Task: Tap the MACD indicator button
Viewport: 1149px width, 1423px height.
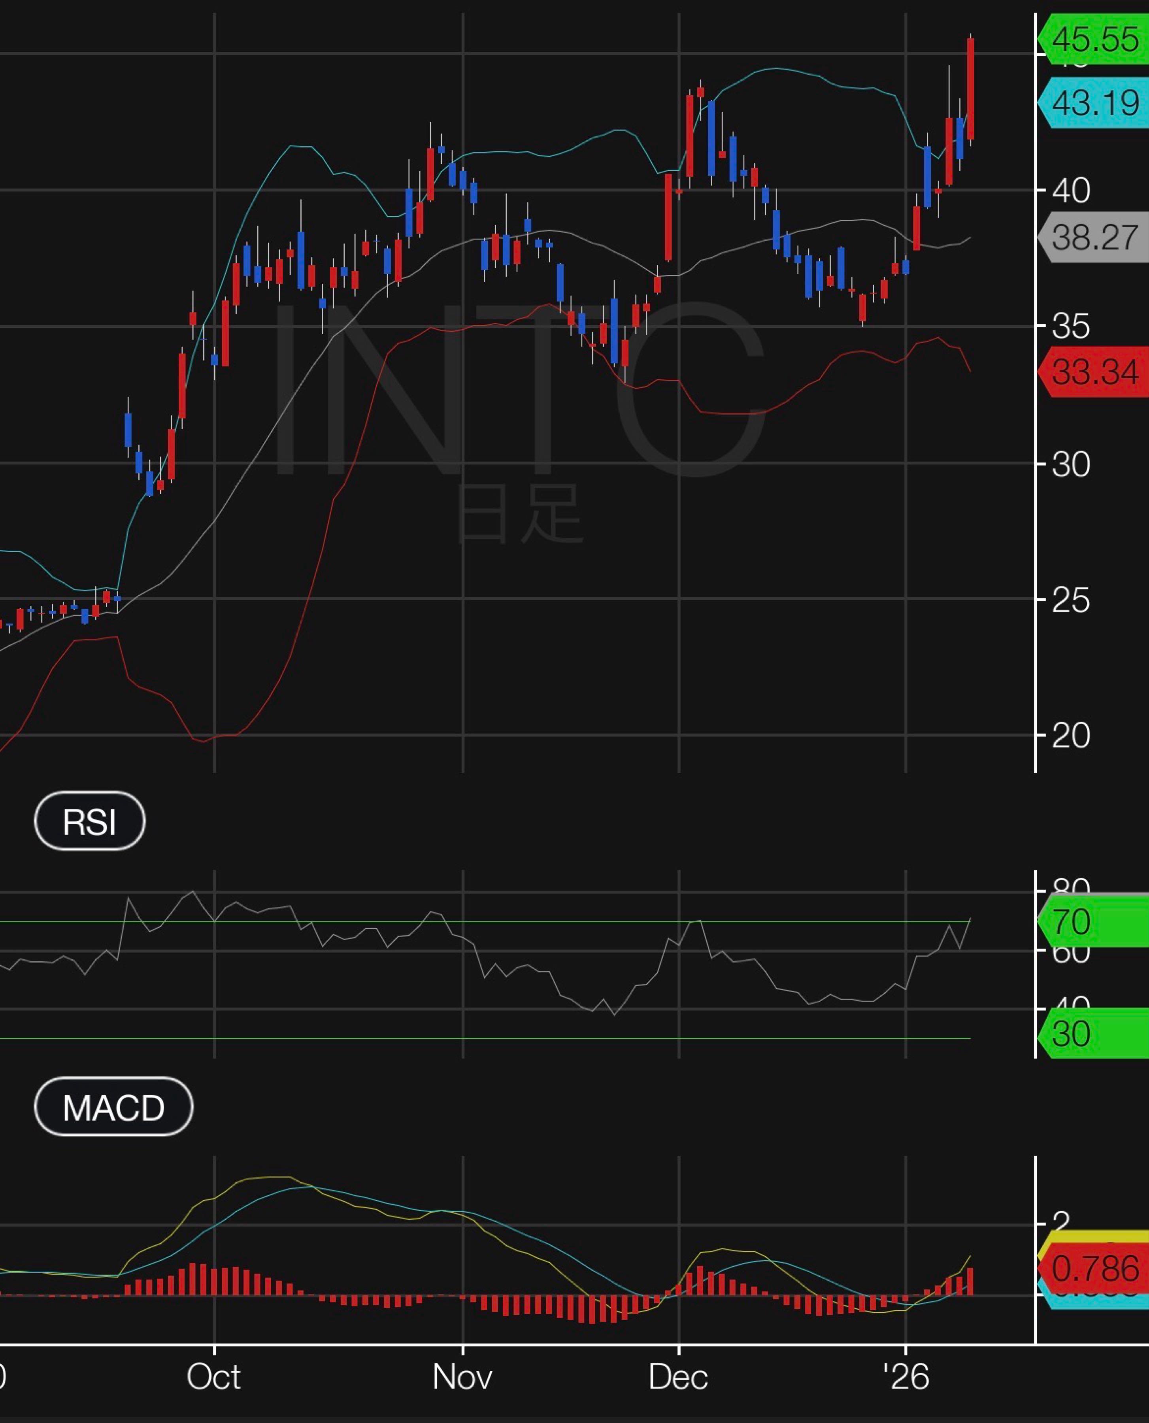Action: click(x=113, y=1107)
